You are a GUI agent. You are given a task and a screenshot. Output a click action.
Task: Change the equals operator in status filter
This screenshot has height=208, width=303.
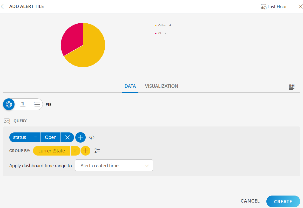click(x=35, y=137)
